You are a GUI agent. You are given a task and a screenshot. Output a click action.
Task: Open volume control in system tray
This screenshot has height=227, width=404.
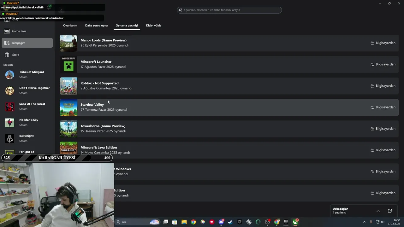[x=382, y=222]
